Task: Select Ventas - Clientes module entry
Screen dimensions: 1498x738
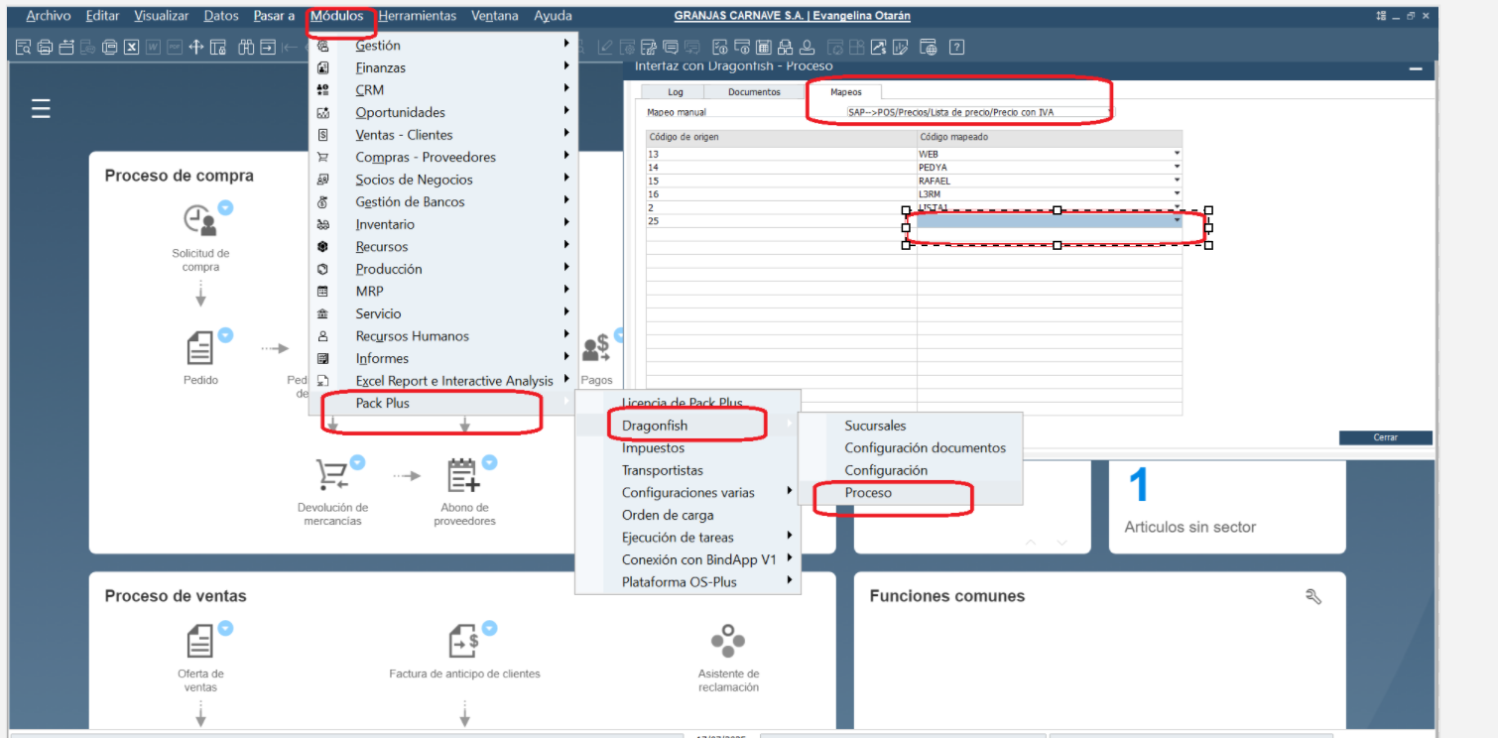Action: (441, 135)
